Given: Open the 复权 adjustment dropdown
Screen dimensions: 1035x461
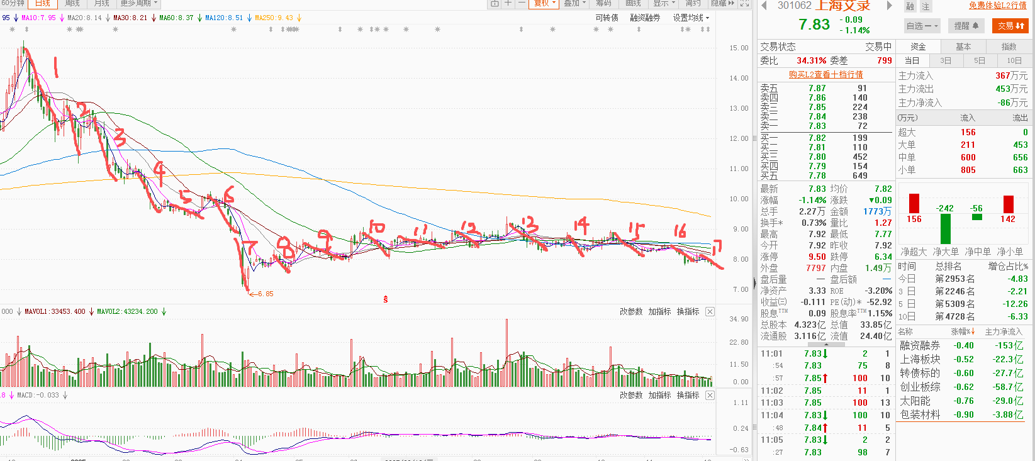Looking at the screenshot, I should [x=544, y=4].
